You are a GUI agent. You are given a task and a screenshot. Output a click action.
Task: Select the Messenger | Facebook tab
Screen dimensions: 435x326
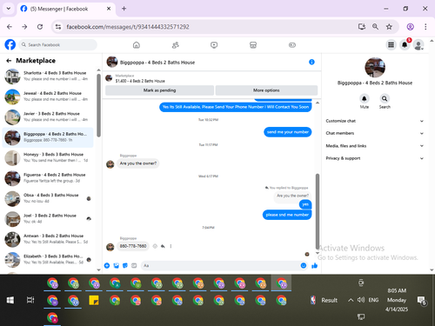[66, 9]
